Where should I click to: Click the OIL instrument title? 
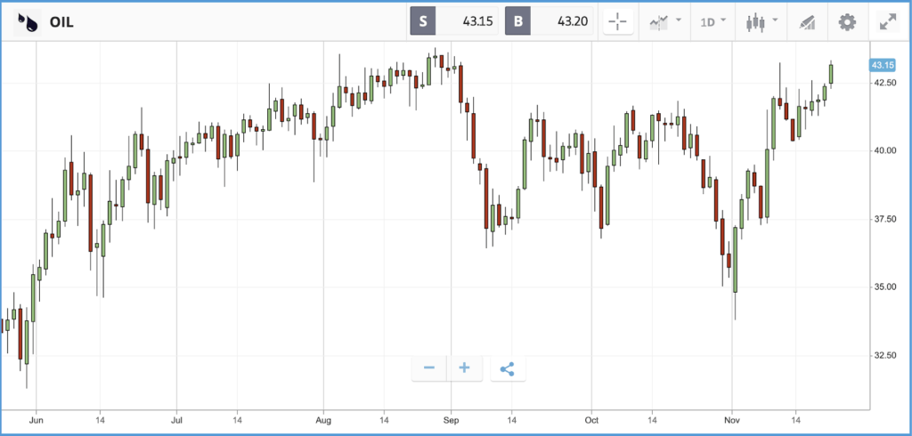[x=61, y=22]
